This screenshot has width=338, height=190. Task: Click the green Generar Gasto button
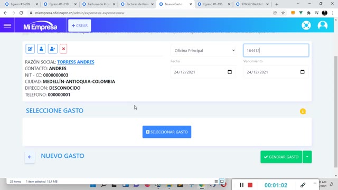pos(281,157)
